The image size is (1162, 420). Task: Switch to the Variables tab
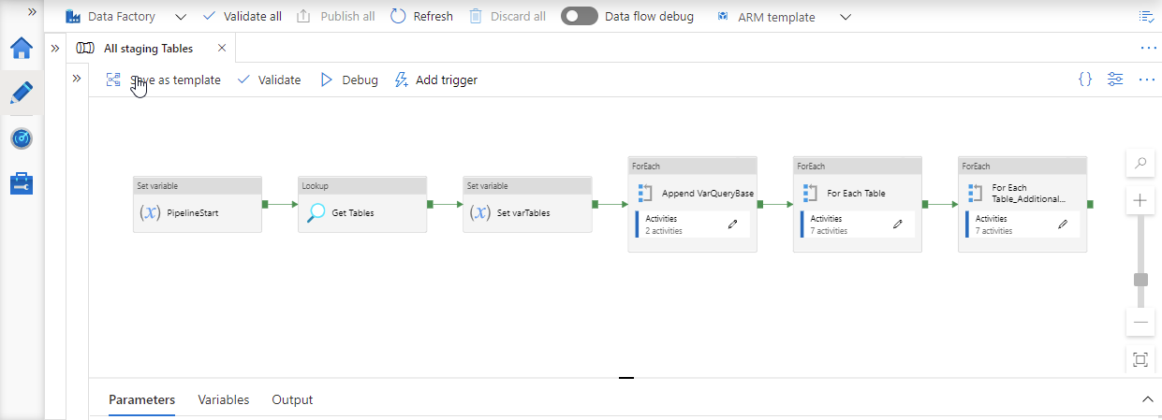[224, 399]
